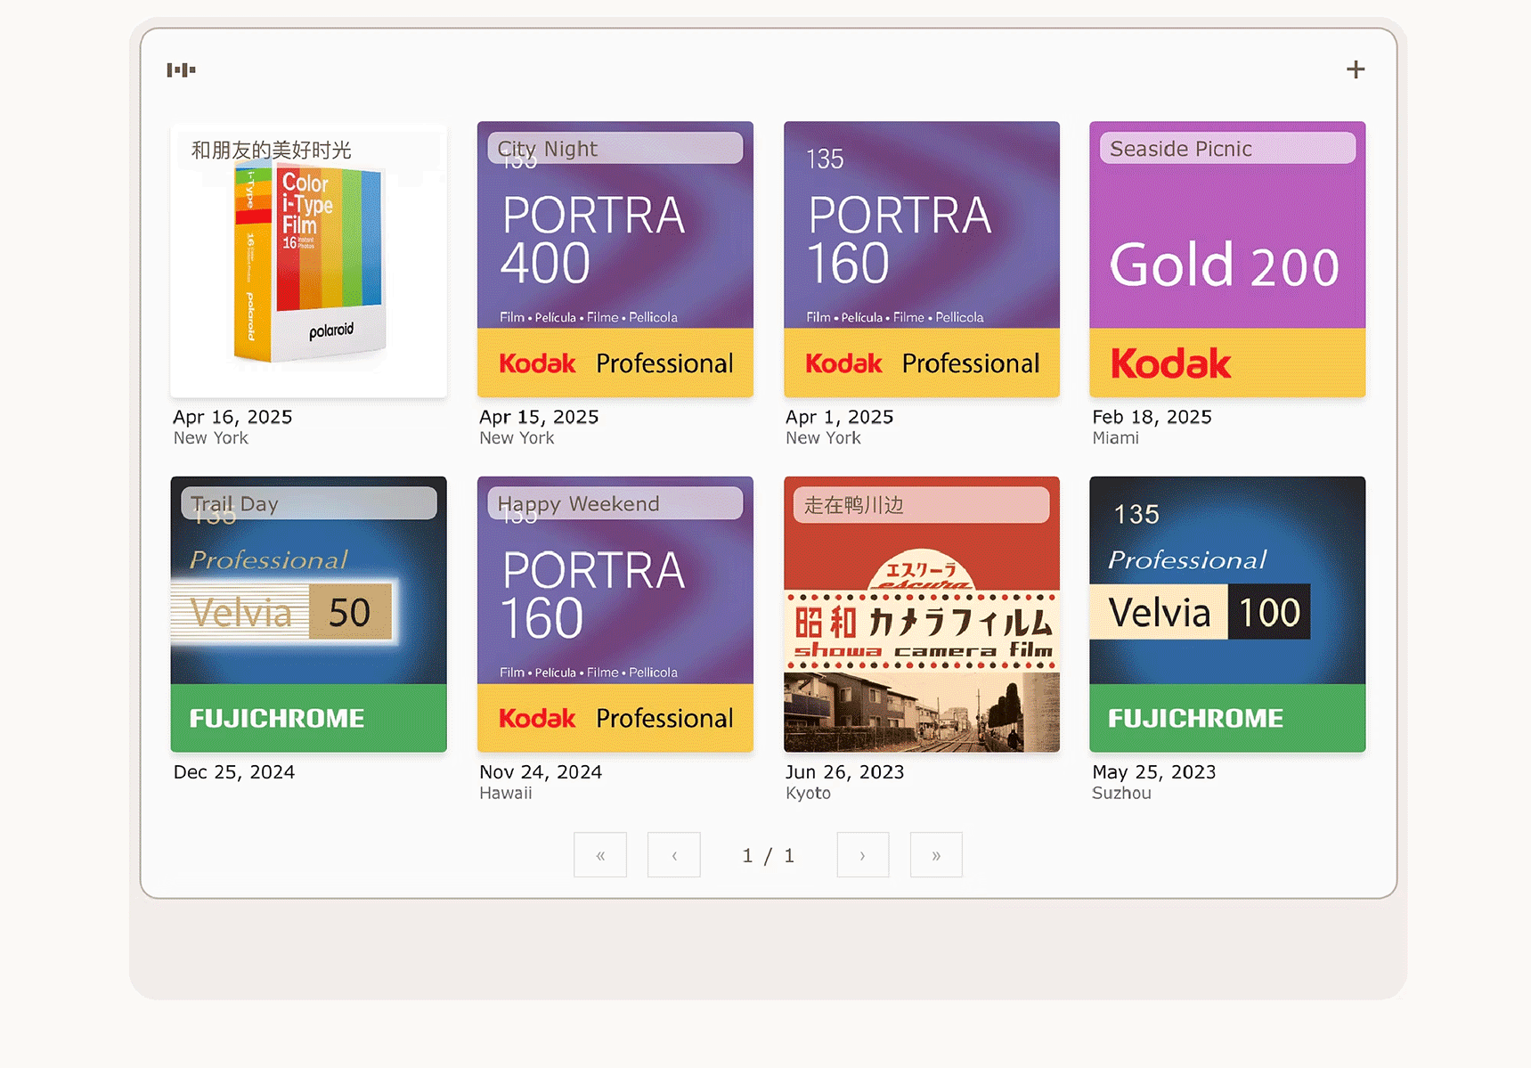Open the Velvia 100 roll from Suzhou
Screen dimensions: 1531x1068
pos(1227,615)
